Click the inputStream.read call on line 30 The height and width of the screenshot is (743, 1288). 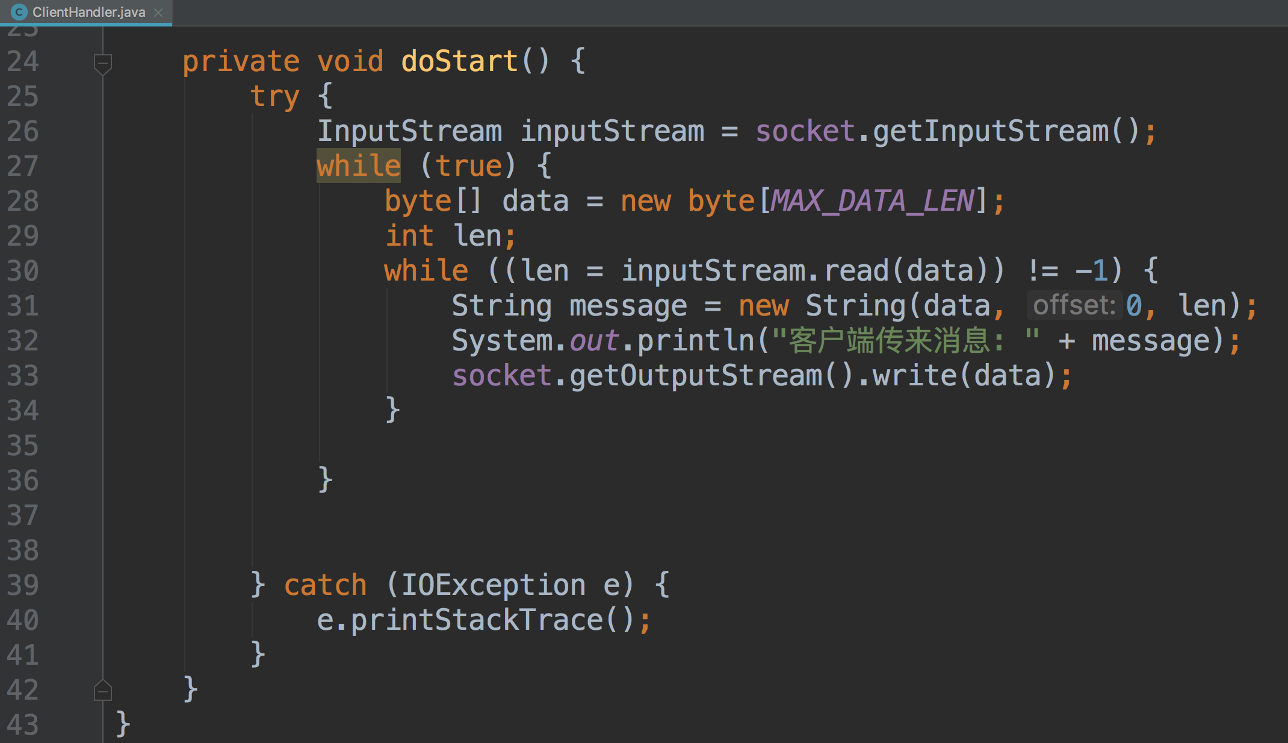[856, 271]
